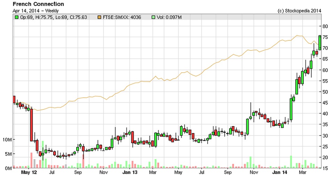
Task: Click the 'Apr 14, 2014 – Weekly' subtitle
Action: tap(36, 11)
